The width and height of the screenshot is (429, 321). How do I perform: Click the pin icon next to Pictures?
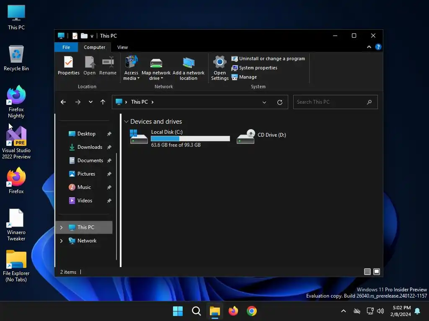pyautogui.click(x=109, y=174)
